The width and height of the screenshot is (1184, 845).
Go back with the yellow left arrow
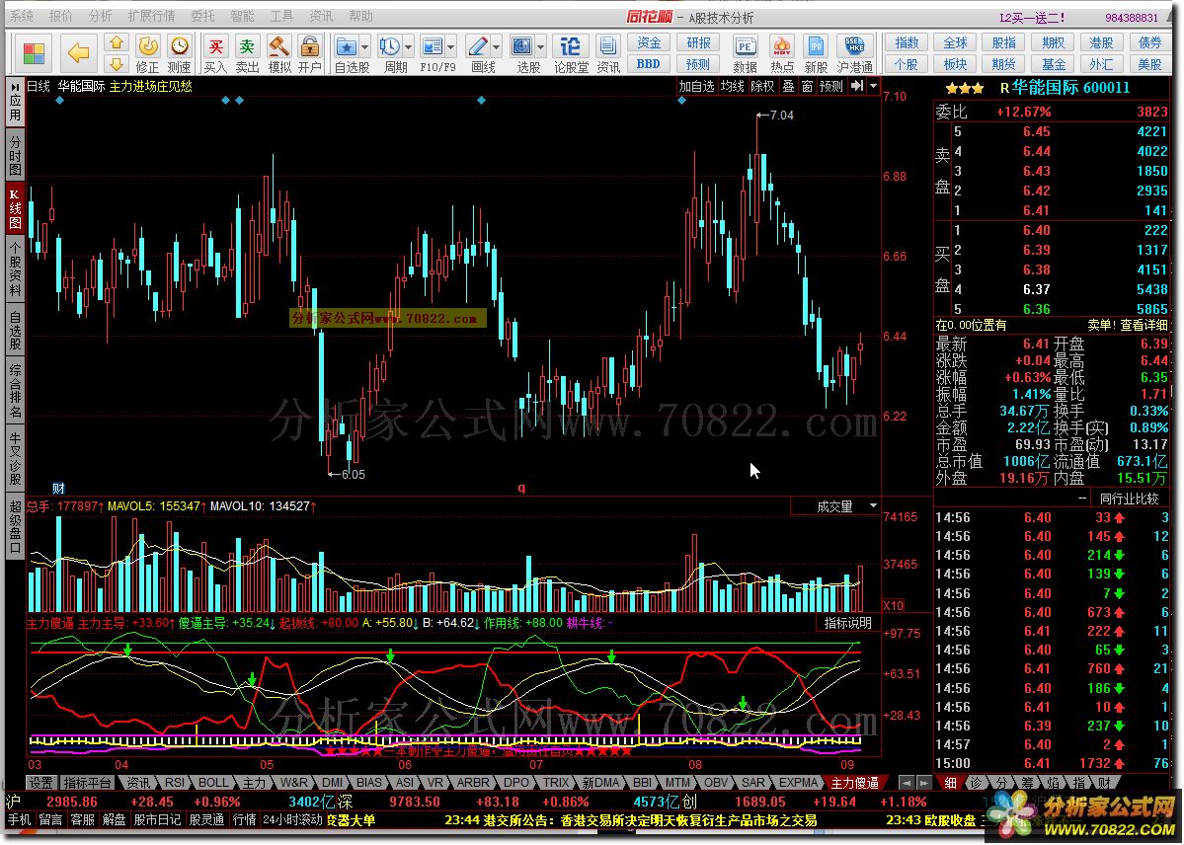pos(79,53)
